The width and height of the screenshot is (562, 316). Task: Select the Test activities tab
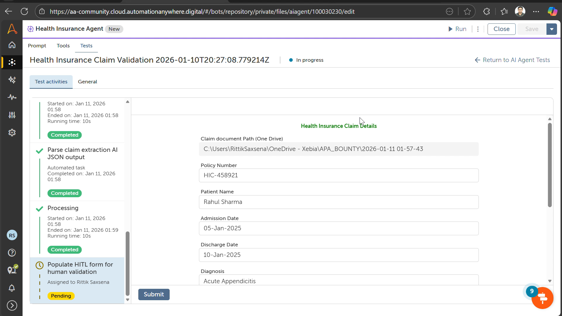pyautogui.click(x=51, y=82)
